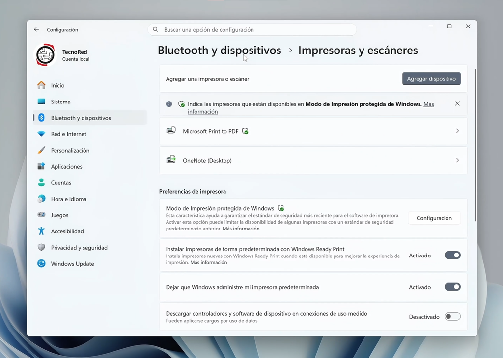
Task: Enable driver downloads on metered connections toggle
Action: (x=452, y=317)
